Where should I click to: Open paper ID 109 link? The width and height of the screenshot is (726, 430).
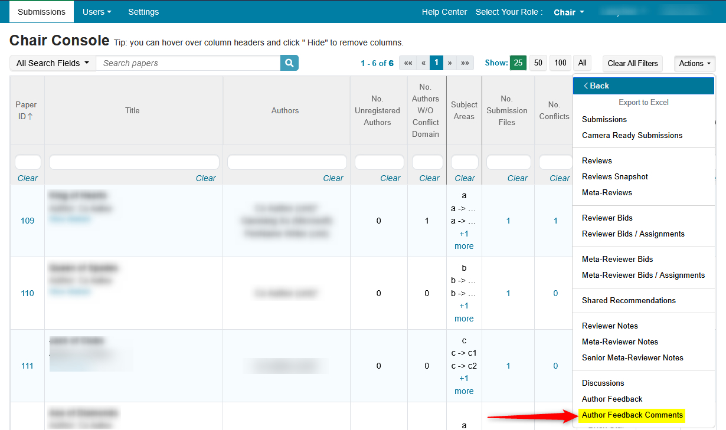(27, 221)
